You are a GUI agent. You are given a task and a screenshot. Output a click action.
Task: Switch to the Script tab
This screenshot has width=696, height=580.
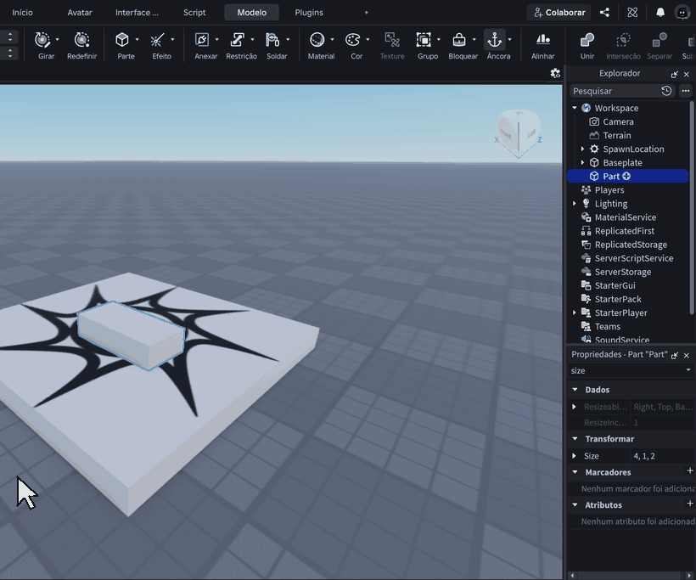pos(194,13)
